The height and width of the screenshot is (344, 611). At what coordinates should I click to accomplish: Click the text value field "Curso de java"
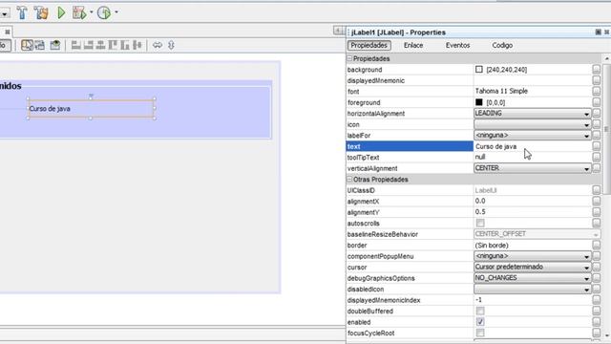click(533, 146)
